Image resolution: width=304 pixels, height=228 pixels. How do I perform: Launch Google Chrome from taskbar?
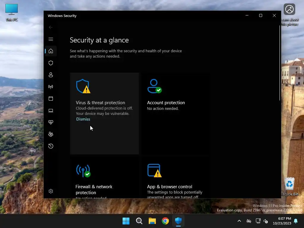[x=165, y=221]
